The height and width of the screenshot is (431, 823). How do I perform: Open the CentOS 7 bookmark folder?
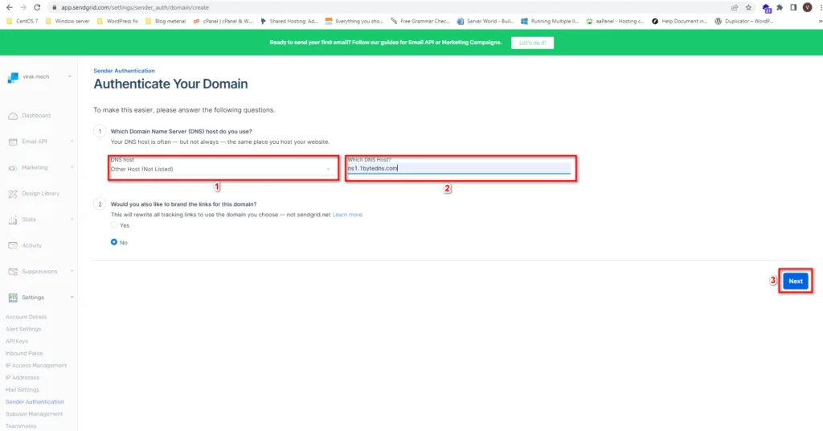pyautogui.click(x=22, y=22)
